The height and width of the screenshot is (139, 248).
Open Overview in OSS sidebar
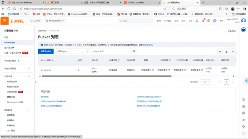(x=6, y=37)
